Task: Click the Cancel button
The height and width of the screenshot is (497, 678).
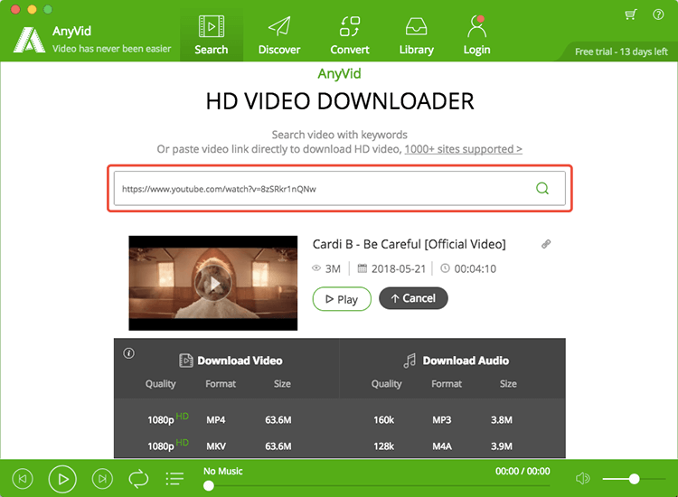Action: point(413,298)
